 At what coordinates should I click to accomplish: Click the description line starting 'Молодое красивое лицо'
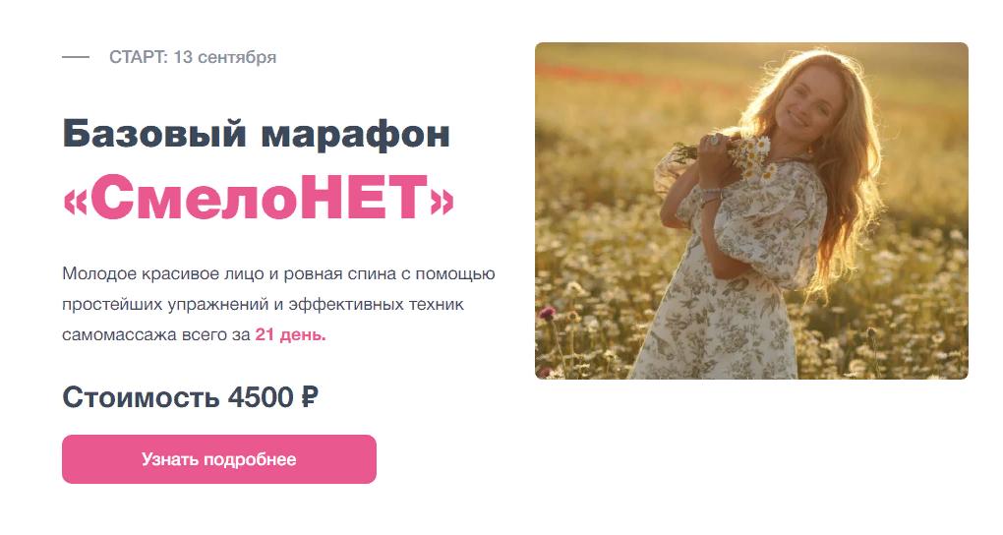279,274
